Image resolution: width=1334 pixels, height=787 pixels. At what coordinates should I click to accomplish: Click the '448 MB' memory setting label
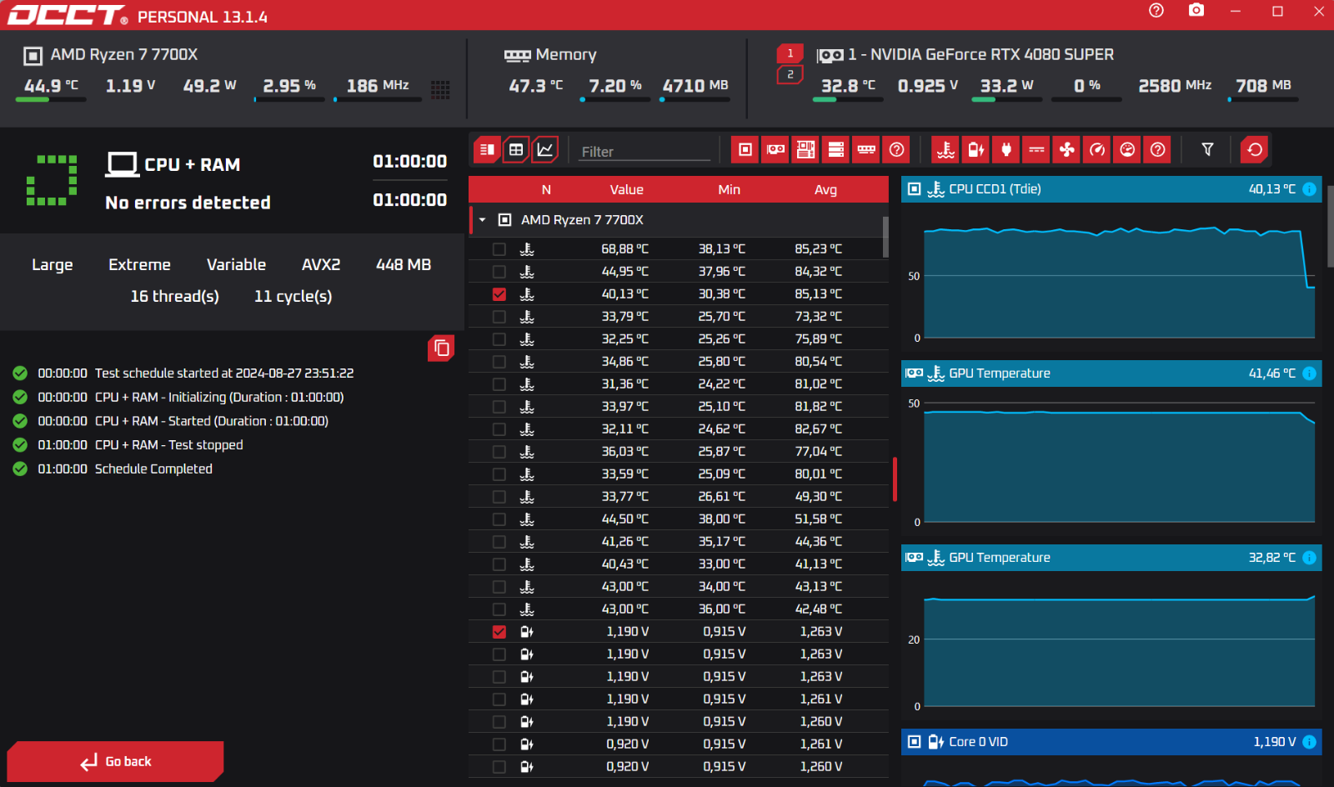(x=404, y=265)
